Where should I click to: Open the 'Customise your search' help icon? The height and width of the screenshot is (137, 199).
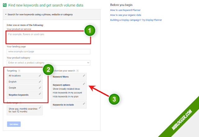77,71
